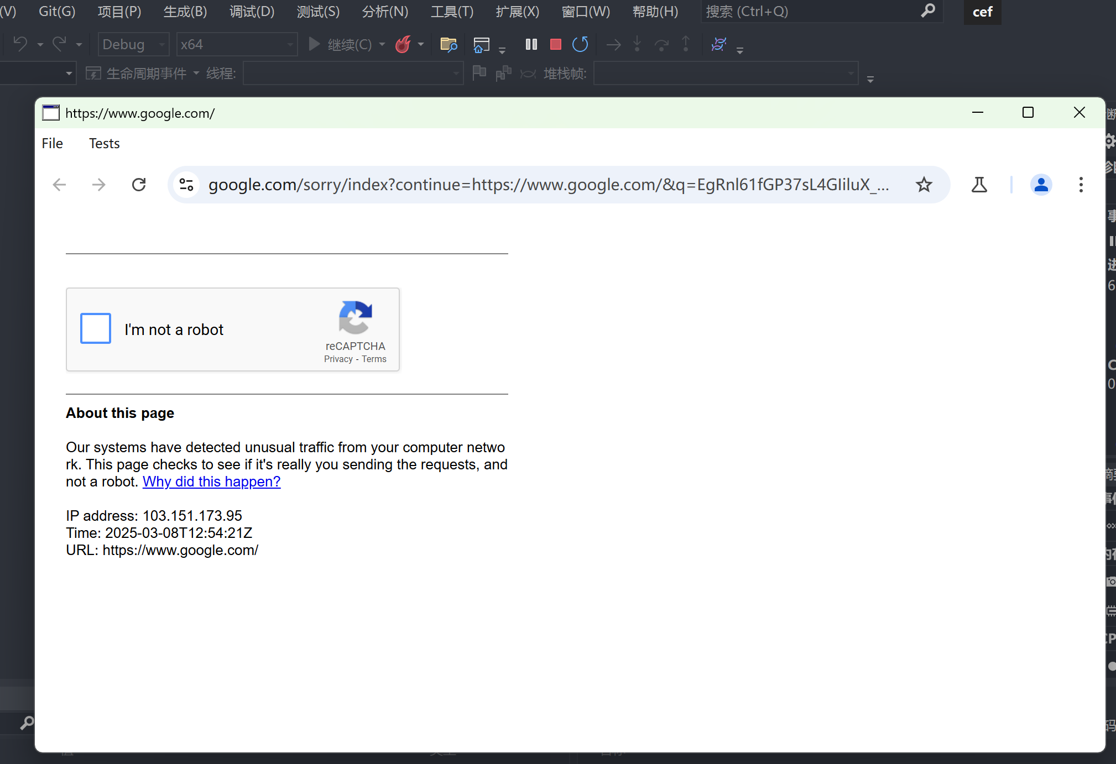
Task: Click the magnifier icon at bottom-left of Visual Studio
Action: (x=26, y=723)
